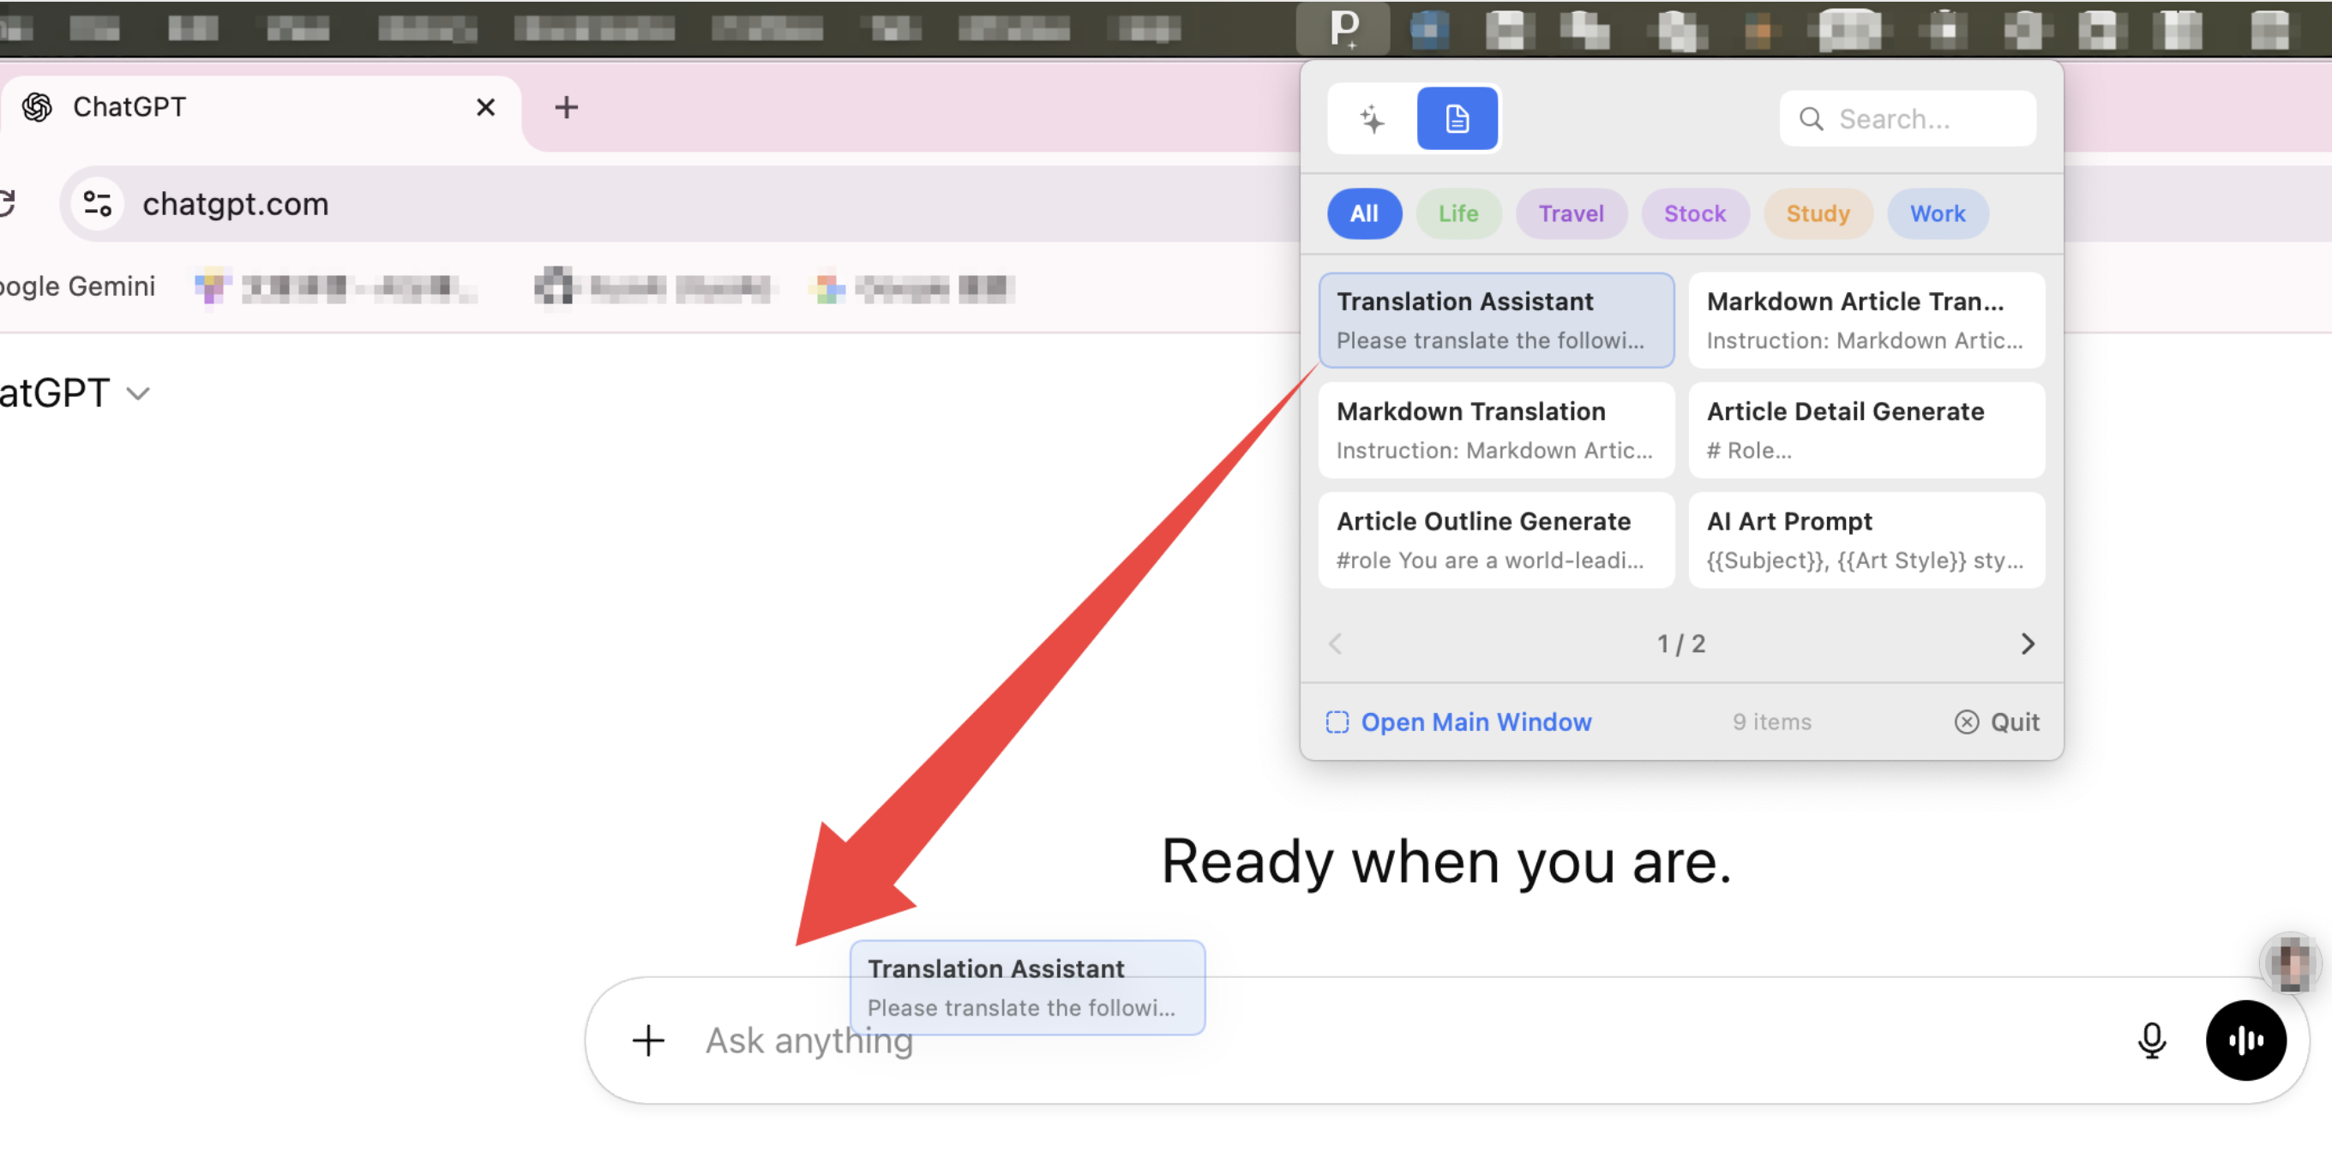Click the plus attach icon in composer
Viewport: 2332px width, 1157px height.
pyautogui.click(x=648, y=1040)
